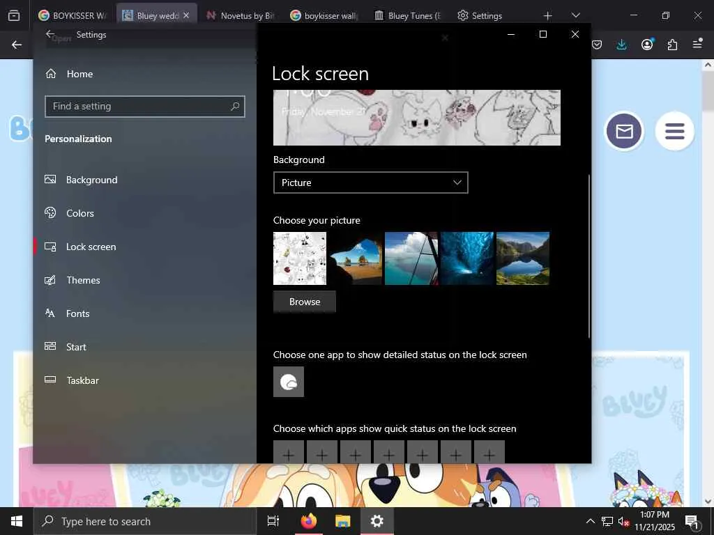Click the Settings window vertical scrollbar
Screen dimensions: 714x535
tap(588, 256)
